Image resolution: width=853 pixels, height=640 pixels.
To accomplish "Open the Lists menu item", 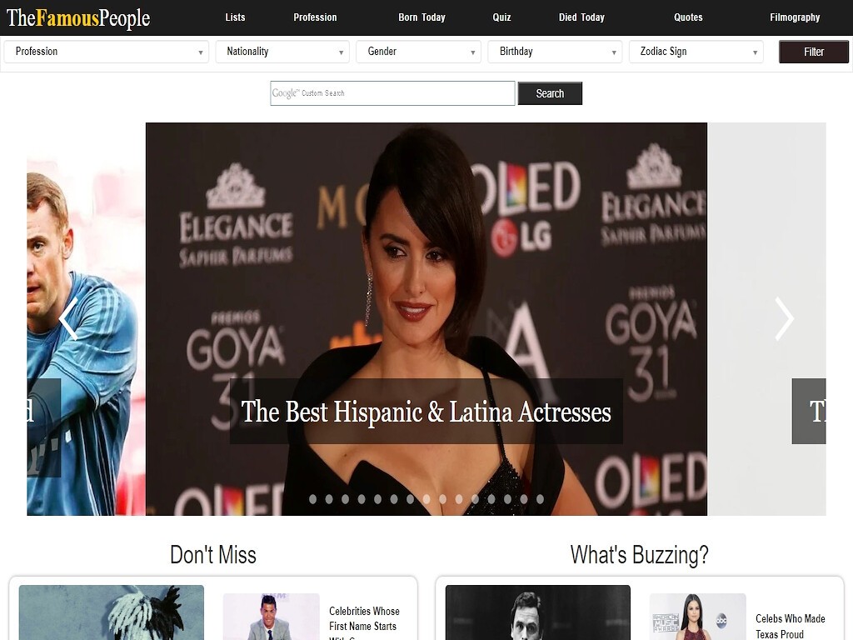I will [x=235, y=17].
